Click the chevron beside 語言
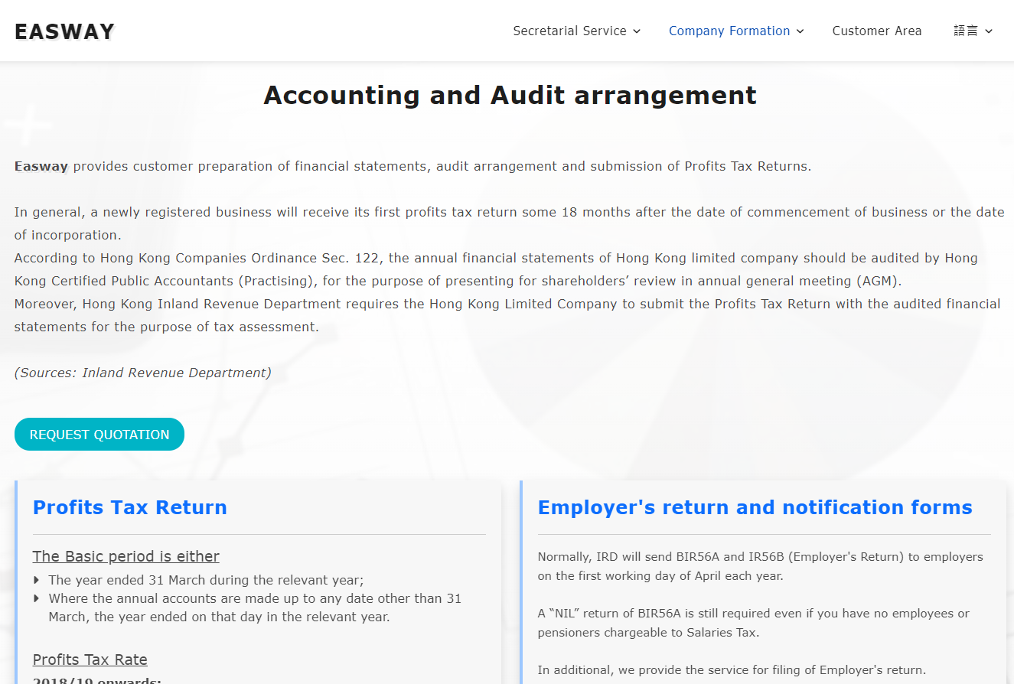Image resolution: width=1014 pixels, height=684 pixels. coord(988,31)
